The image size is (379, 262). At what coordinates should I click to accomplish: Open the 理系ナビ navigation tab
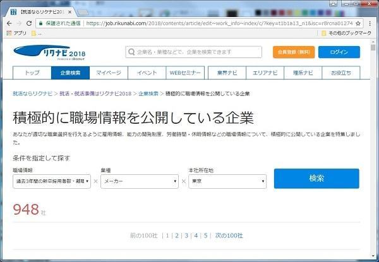pos(303,73)
